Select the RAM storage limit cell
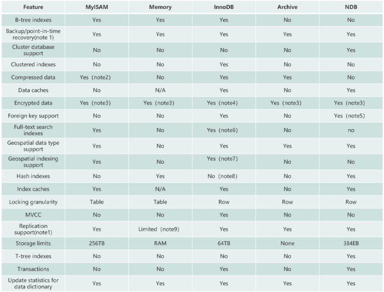This screenshot has height=292, width=384. [160, 243]
